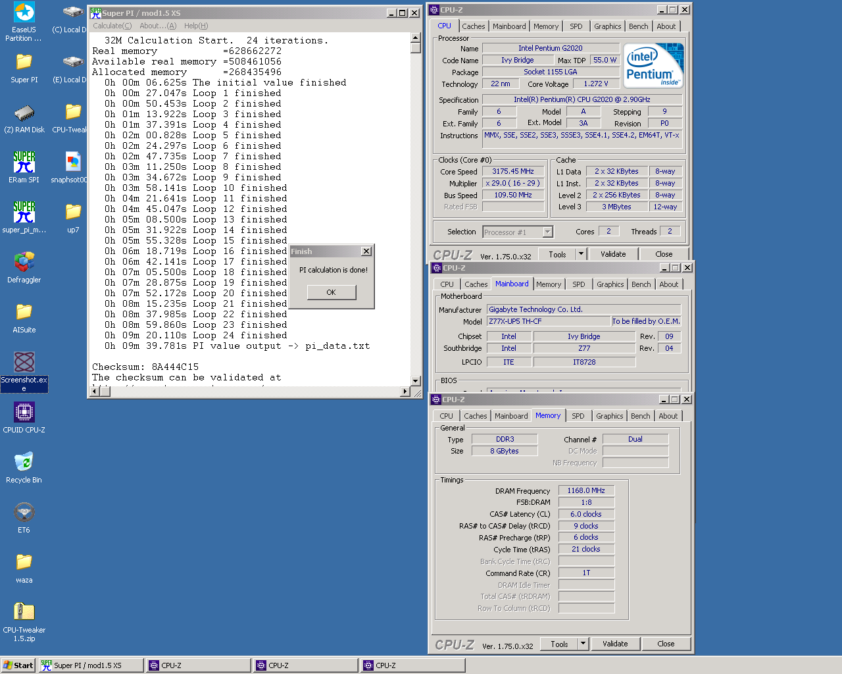Select the Screenshot.exe desktop icon
This screenshot has width=842, height=674.
click(24, 363)
